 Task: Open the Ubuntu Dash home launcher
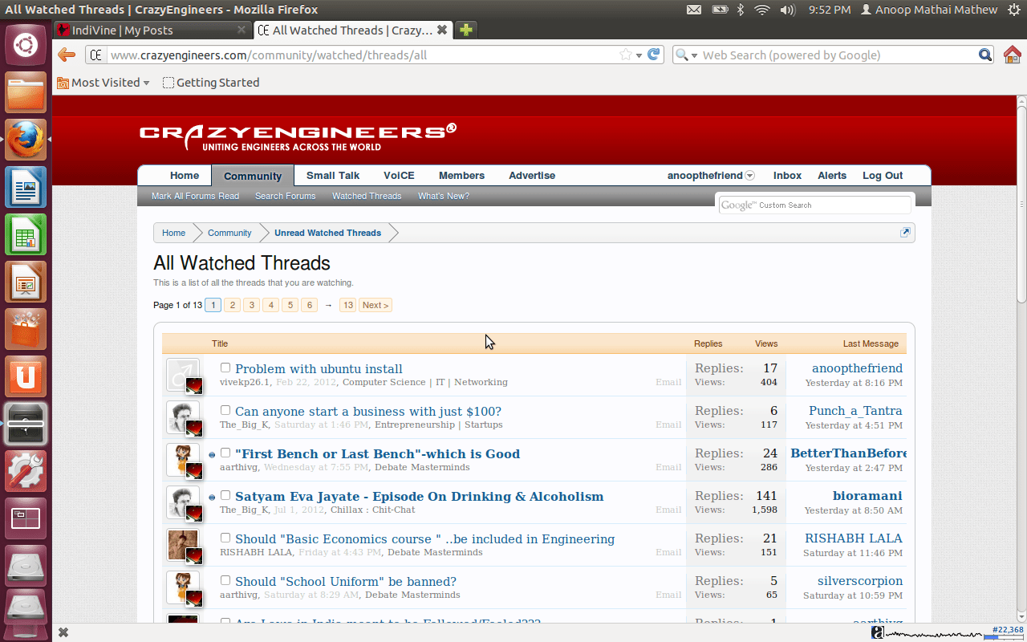26,46
